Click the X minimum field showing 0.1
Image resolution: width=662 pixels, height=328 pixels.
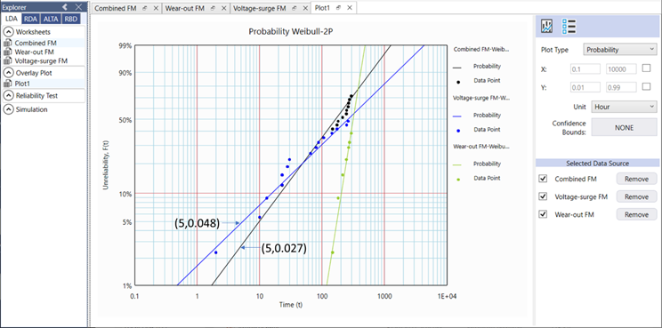pos(585,69)
